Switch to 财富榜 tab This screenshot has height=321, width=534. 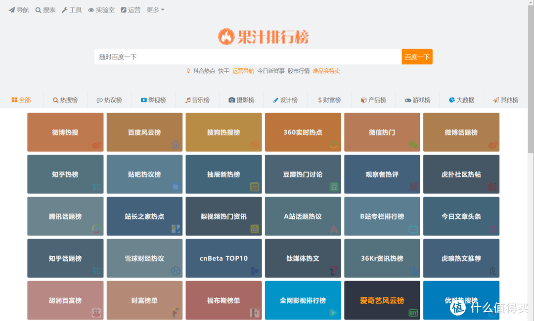329,100
